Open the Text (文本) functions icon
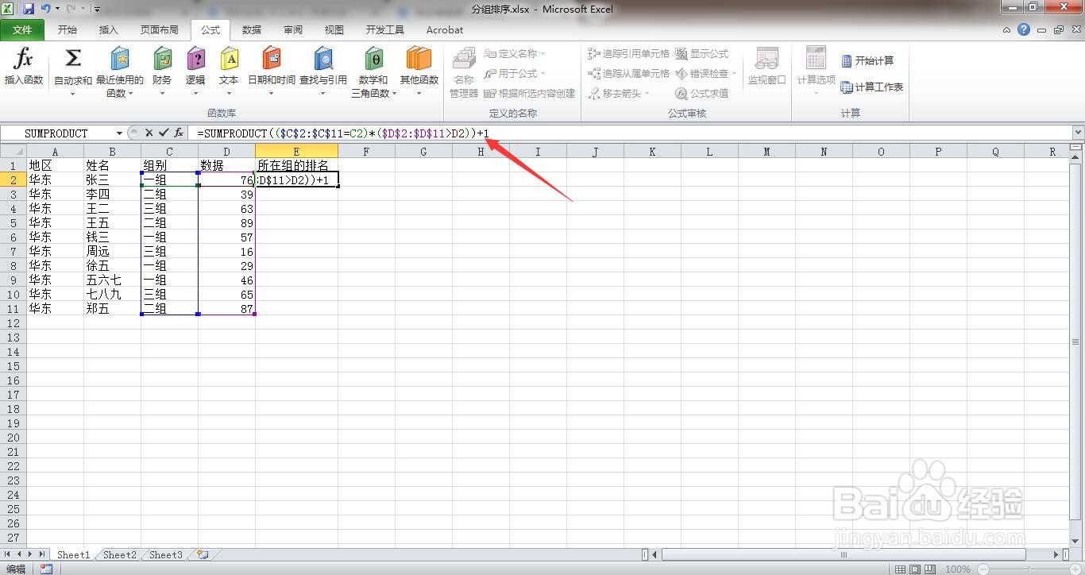 coord(229,58)
